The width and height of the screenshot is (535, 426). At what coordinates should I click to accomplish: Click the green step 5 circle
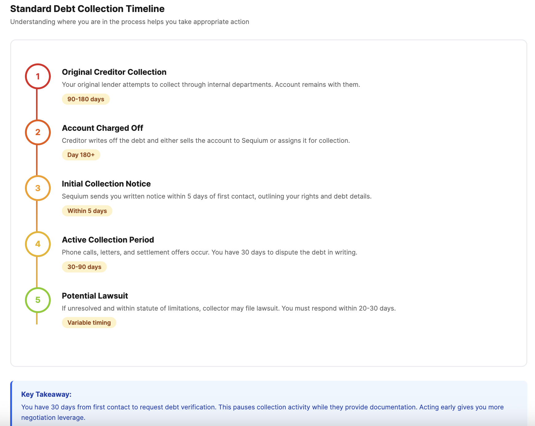(38, 300)
